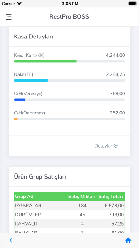
Task: Select the Grup Adı column header
Action: [x=25, y=197]
